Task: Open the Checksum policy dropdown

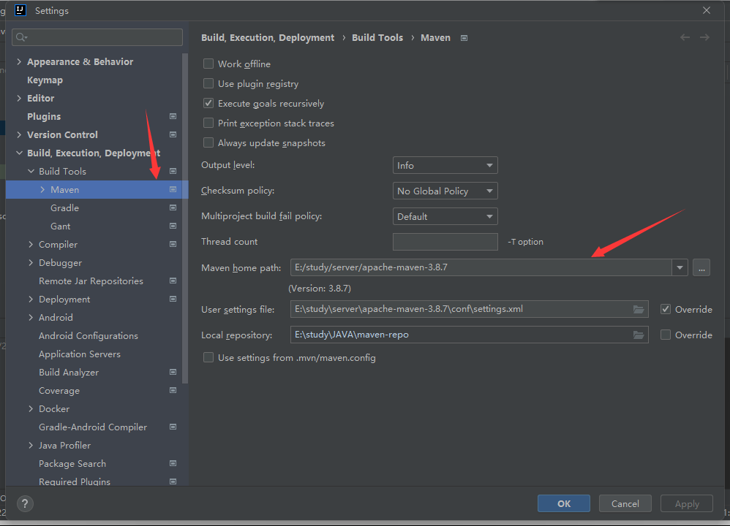Action: pyautogui.click(x=445, y=191)
